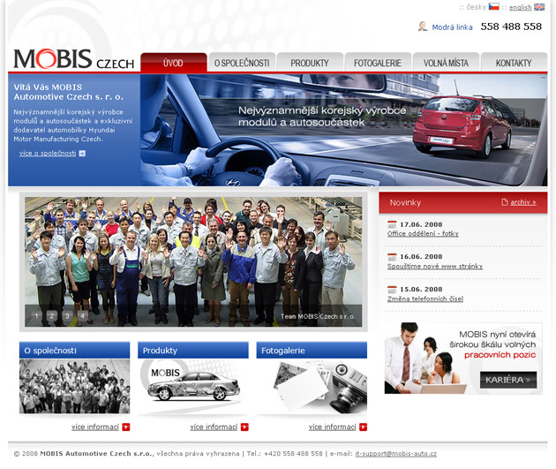Open Změna telefonních čísel news
Image resolution: width=556 pixels, height=469 pixels.
tap(425, 299)
